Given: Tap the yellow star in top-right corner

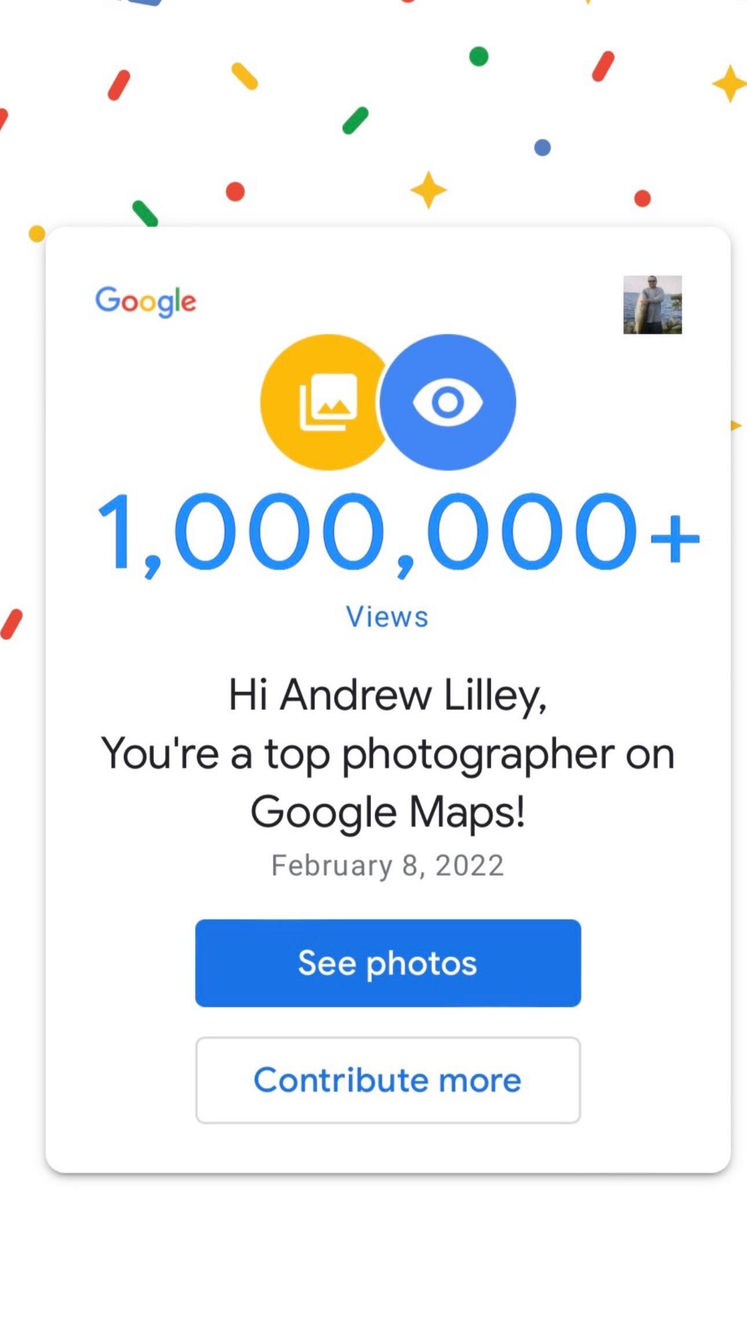Looking at the screenshot, I should coord(730,83).
